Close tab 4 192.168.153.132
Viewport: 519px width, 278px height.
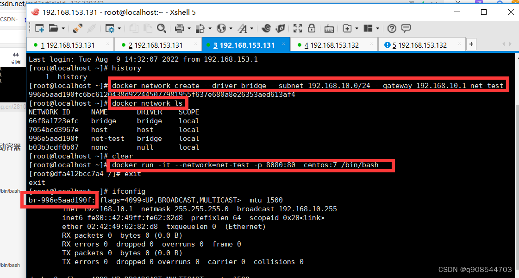point(371,44)
